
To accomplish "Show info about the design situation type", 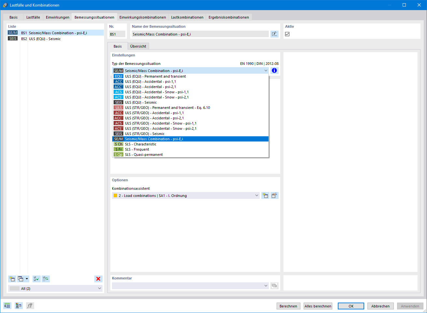I will coord(274,70).
